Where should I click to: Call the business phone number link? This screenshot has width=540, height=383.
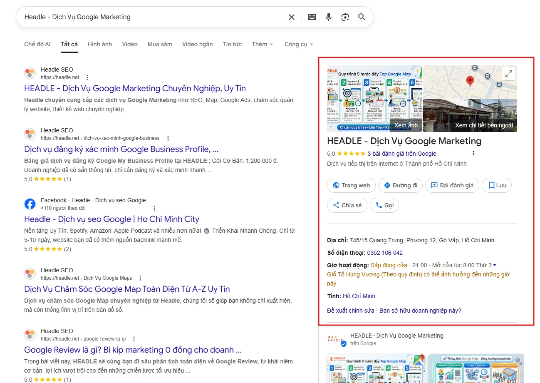click(x=384, y=253)
